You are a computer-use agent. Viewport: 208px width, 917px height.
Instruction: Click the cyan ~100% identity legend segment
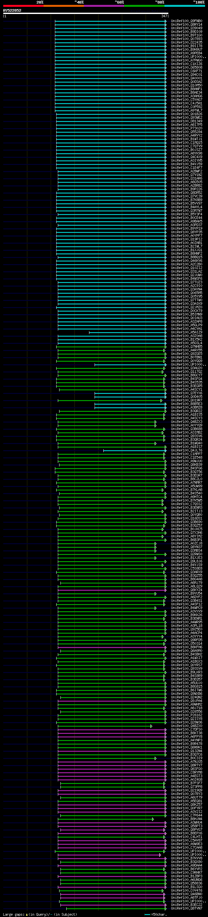pos(185,6)
